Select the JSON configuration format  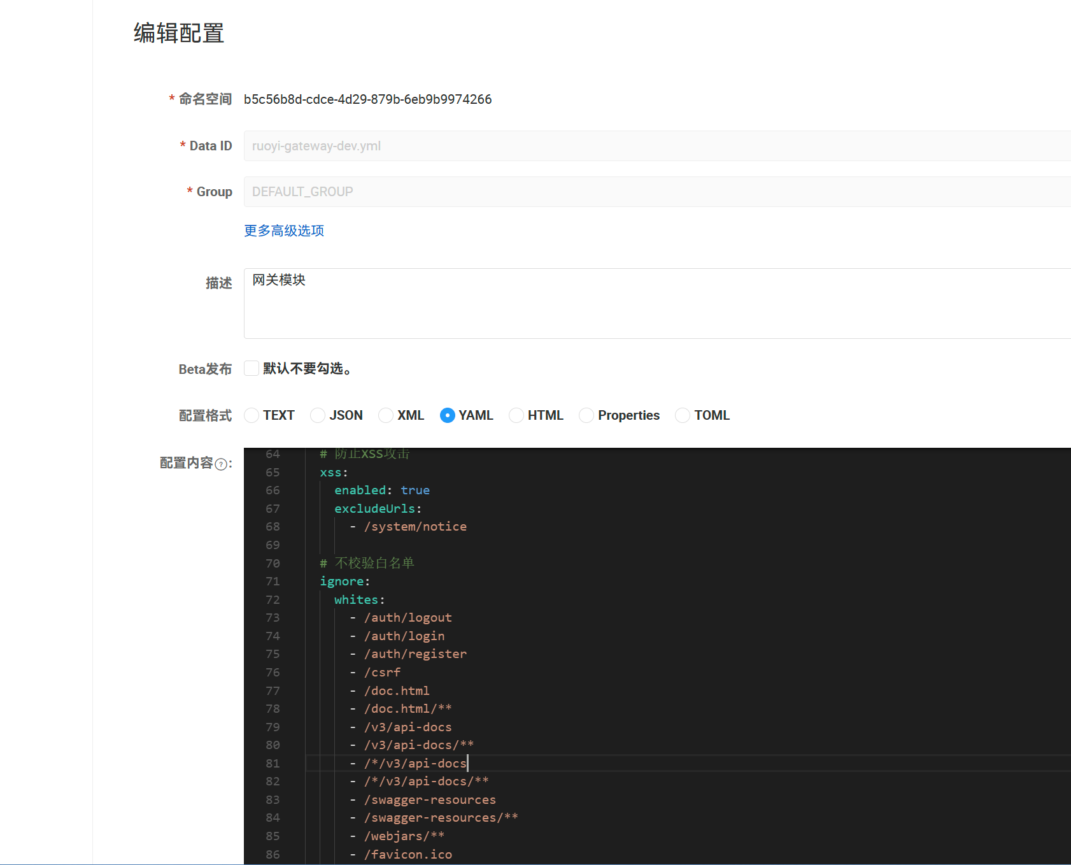318,415
